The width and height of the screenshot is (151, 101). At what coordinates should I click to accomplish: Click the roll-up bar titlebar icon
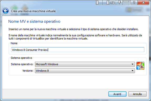coord(126,3)
